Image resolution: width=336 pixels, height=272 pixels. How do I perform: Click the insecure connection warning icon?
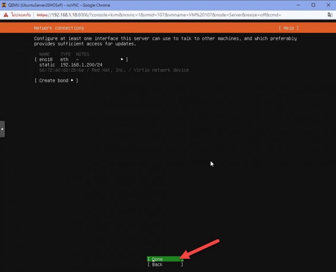point(6,15)
